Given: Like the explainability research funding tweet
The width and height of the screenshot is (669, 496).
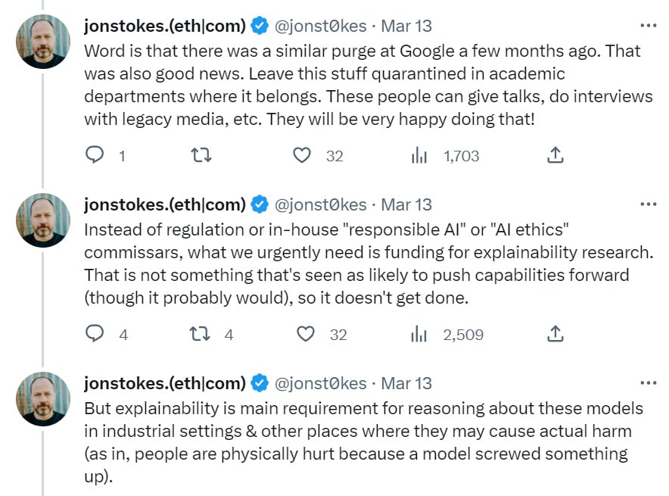Looking at the screenshot, I should (306, 334).
